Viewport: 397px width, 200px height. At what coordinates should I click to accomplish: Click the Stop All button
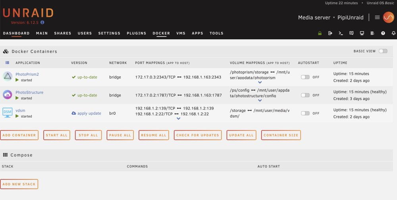click(89, 135)
